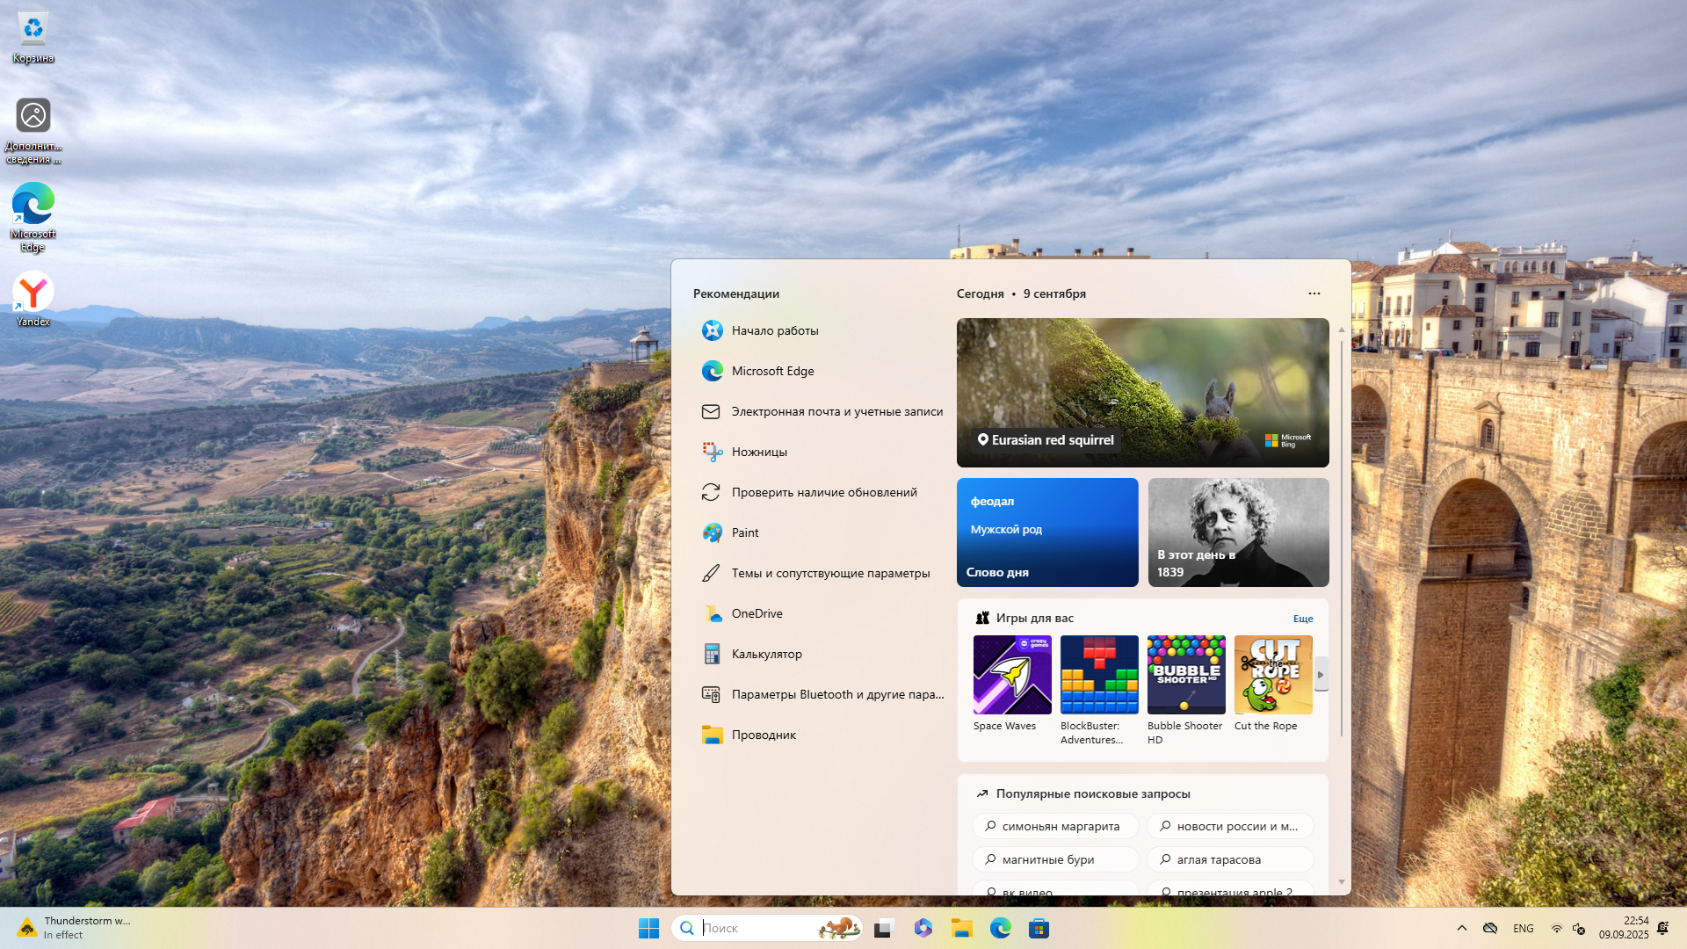This screenshot has height=949, width=1687.
Task: Show hidden tray icons chevron
Action: point(1462,928)
